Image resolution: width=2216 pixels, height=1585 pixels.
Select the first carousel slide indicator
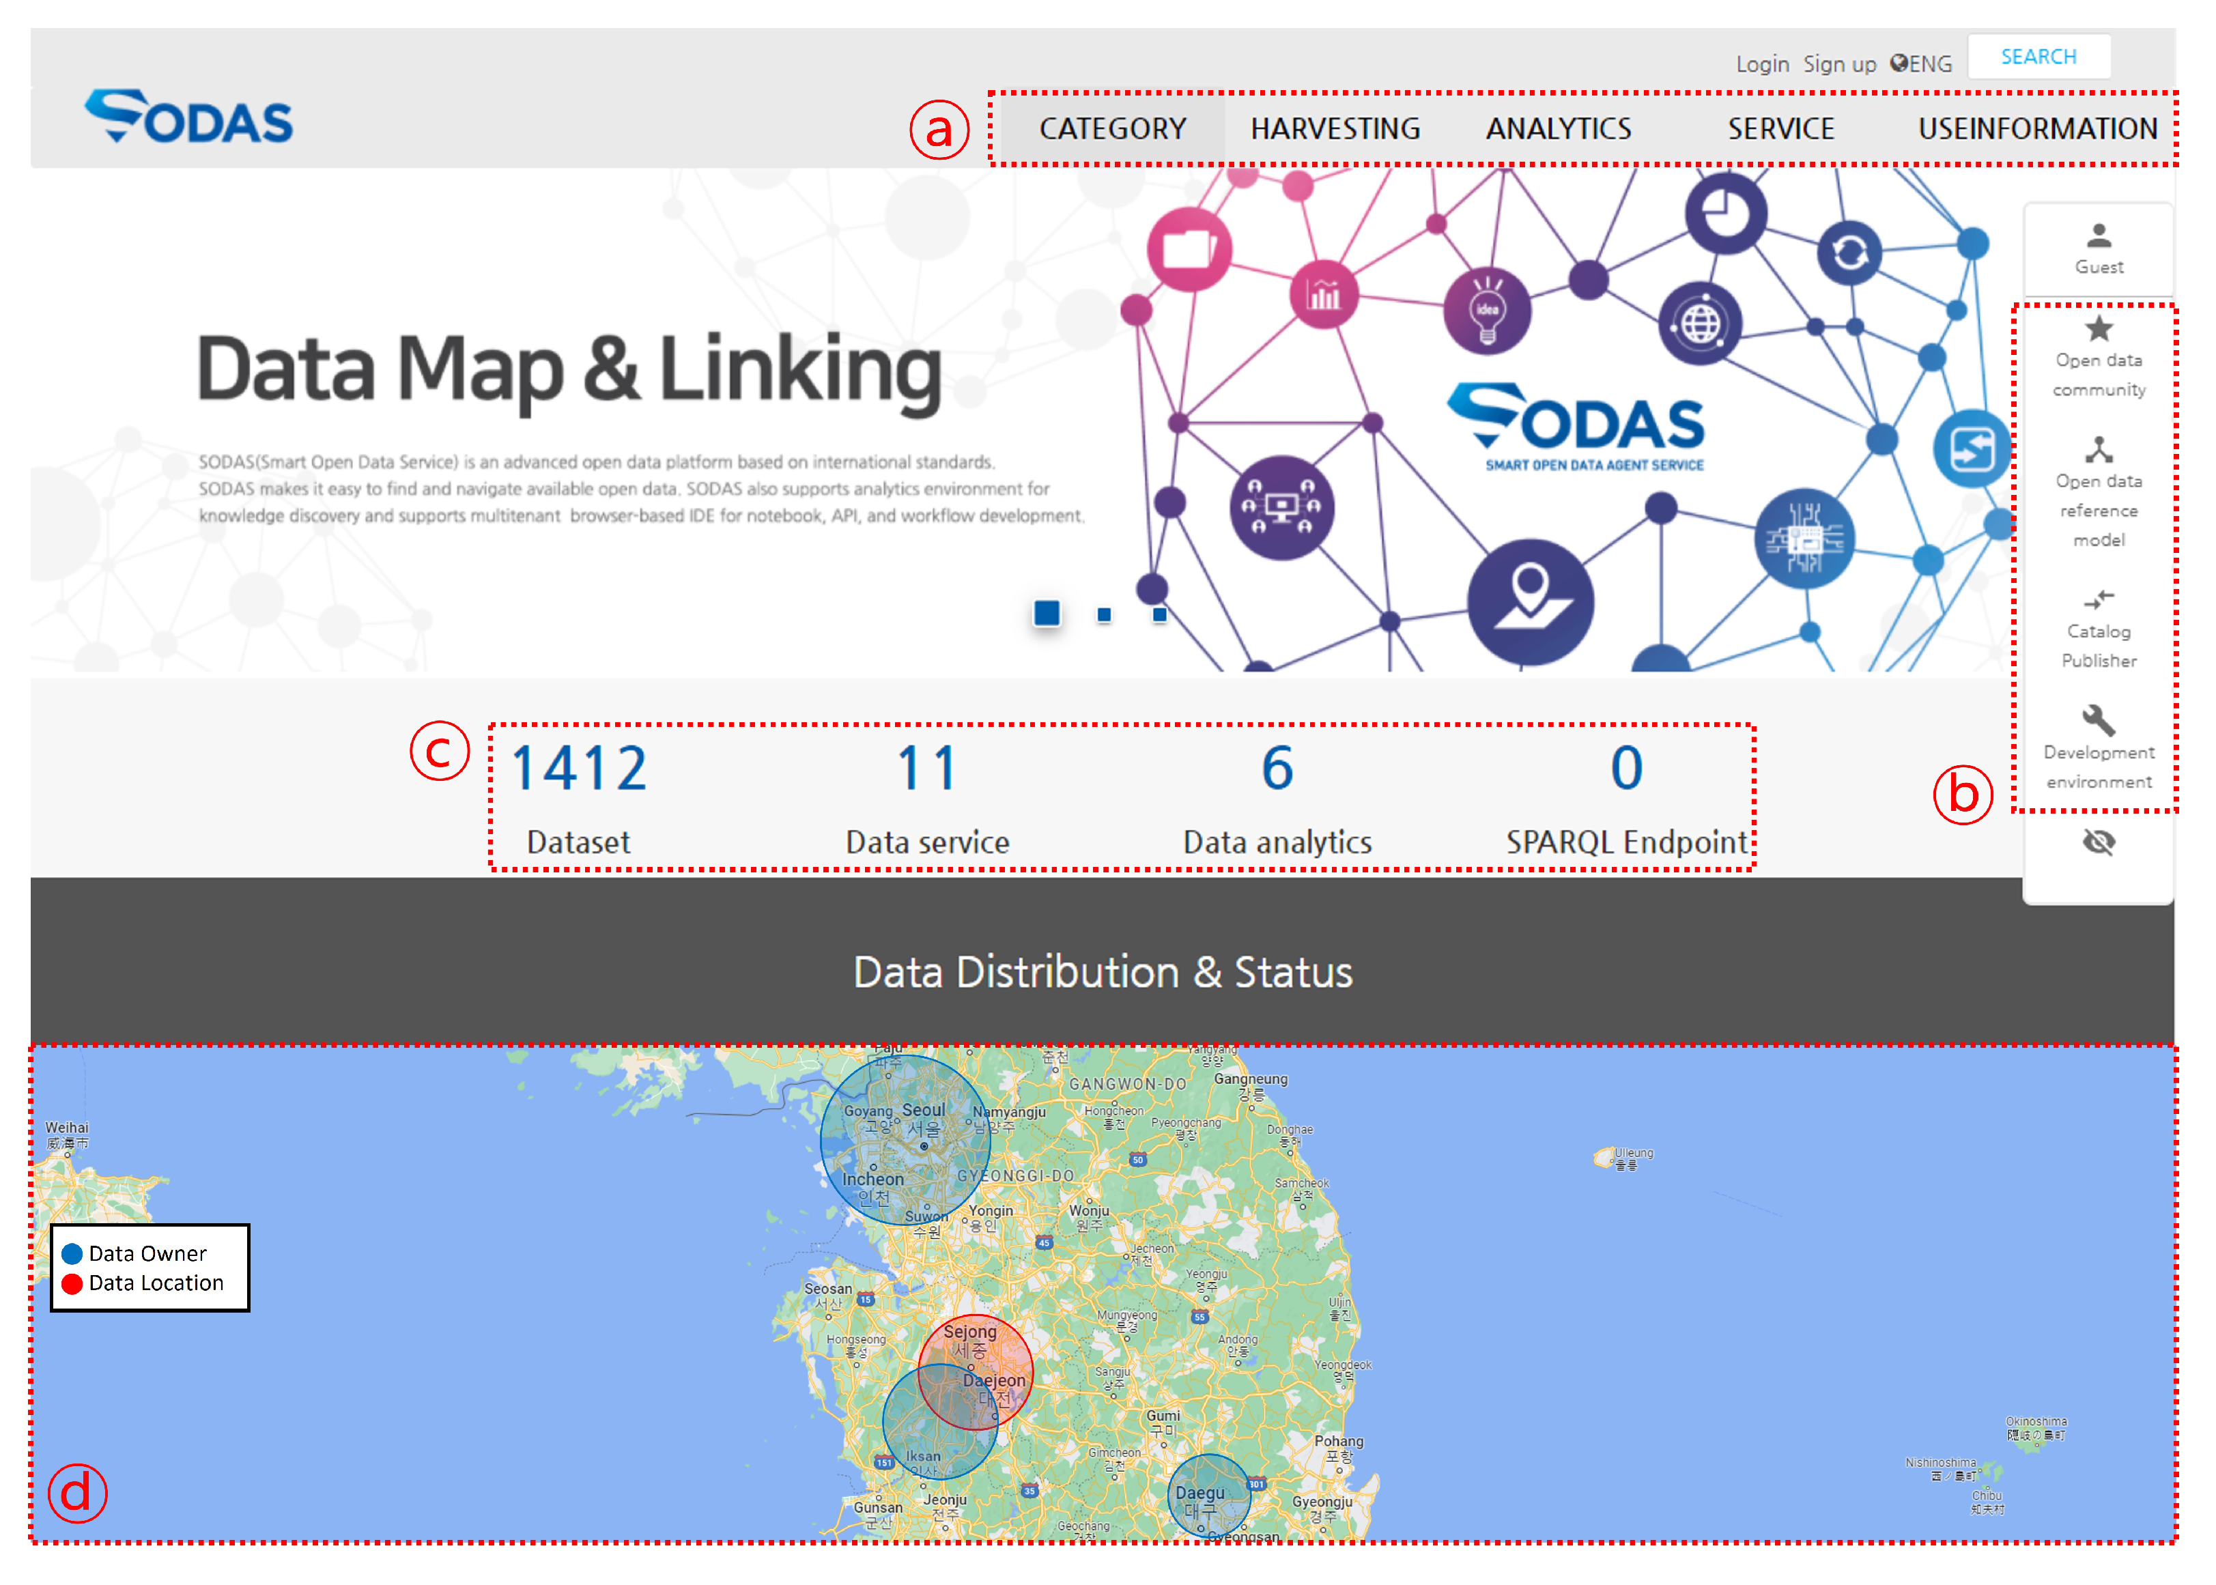point(1047,613)
